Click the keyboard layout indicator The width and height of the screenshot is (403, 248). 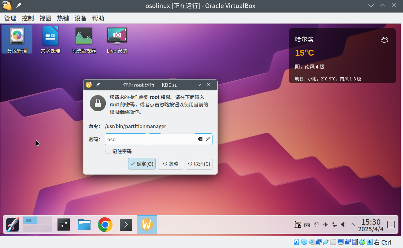pyautogui.click(x=307, y=224)
